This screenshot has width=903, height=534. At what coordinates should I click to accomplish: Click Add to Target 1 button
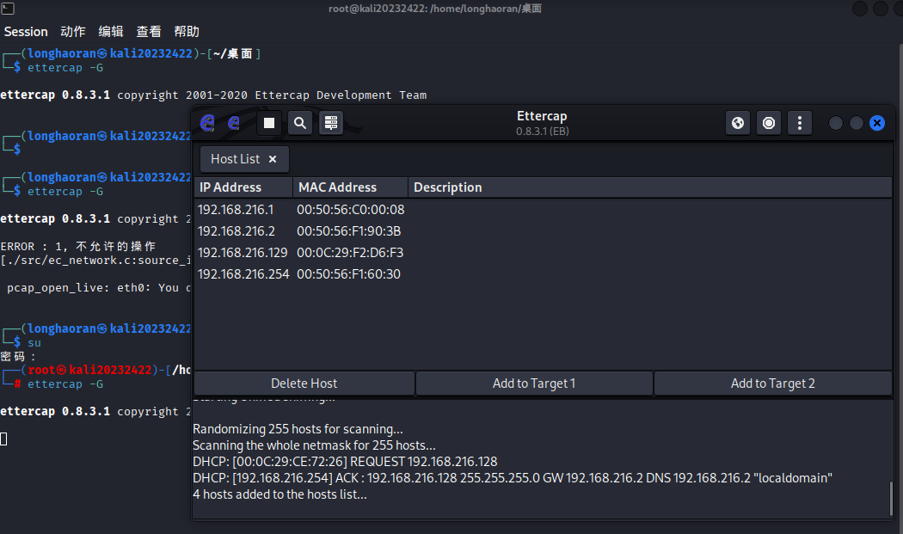[534, 384]
